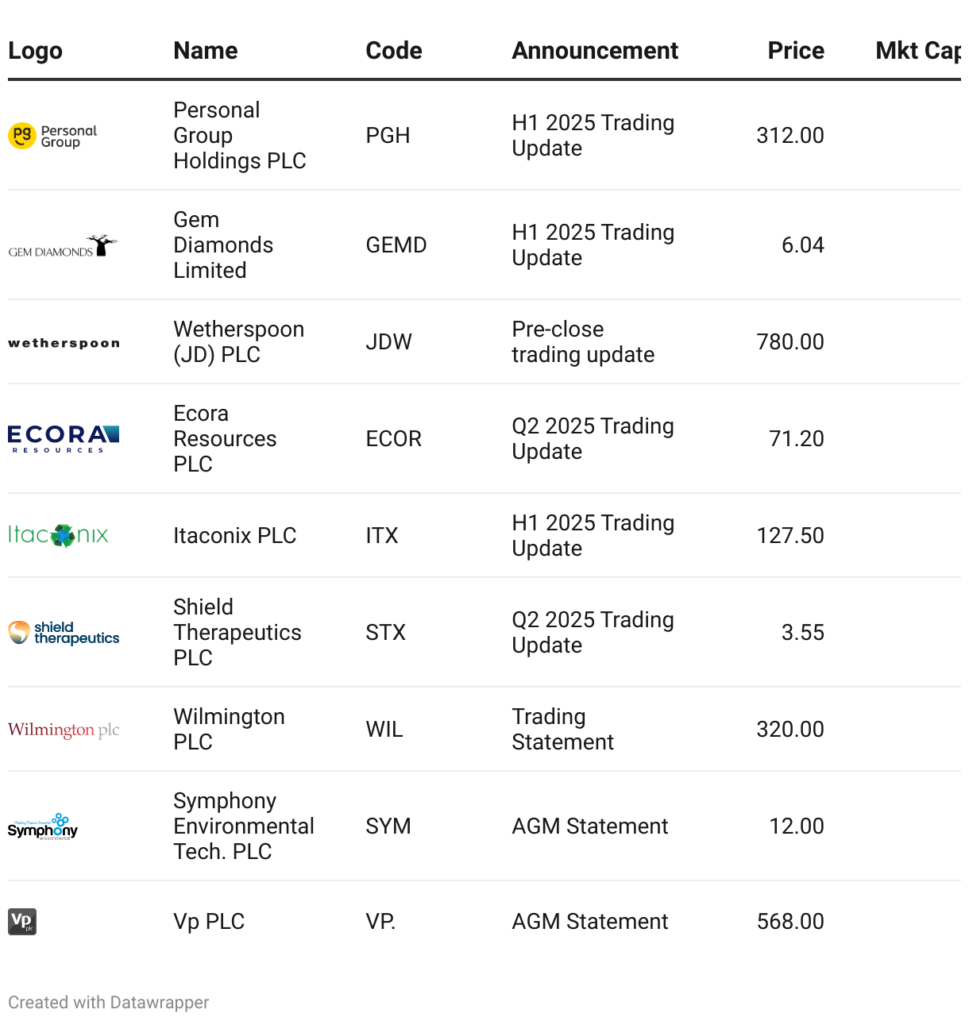969x1021 pixels.
Task: Click the Ecora Resources logo
Action: 64,438
